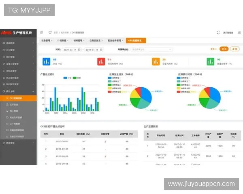Click the blue slice of left pie chart
The width and height of the screenshot is (243, 194).
145,94
